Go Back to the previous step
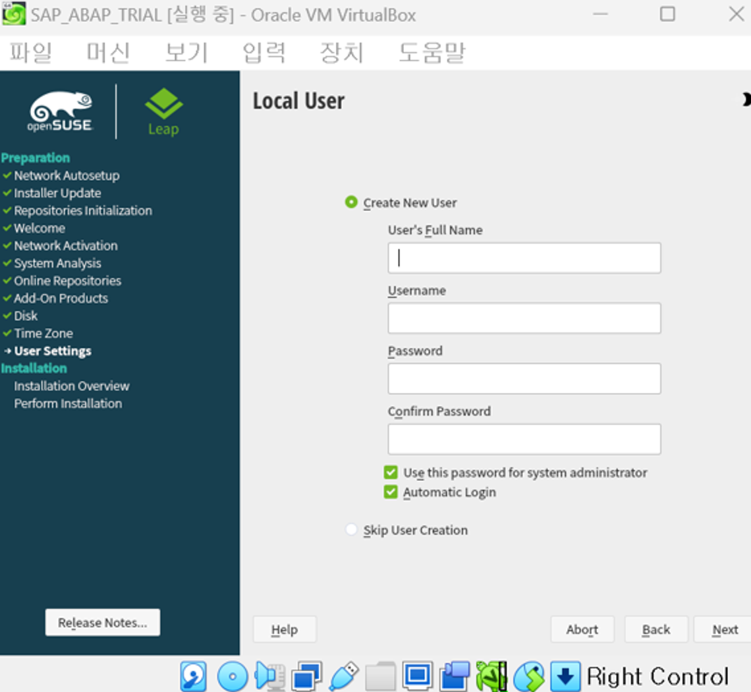 pyautogui.click(x=656, y=629)
